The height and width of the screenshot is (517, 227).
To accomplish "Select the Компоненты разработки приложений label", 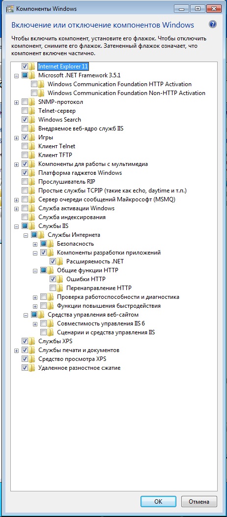I will coord(109,253).
